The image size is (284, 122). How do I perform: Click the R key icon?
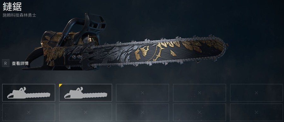click(6, 63)
